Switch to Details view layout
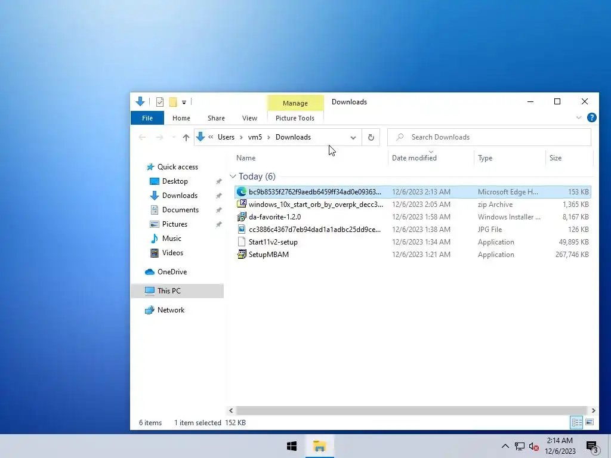Viewport: 611px width, 458px height. (577, 422)
